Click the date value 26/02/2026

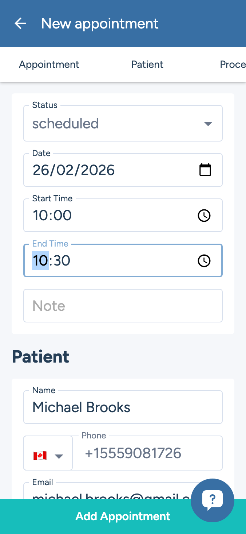click(x=74, y=170)
